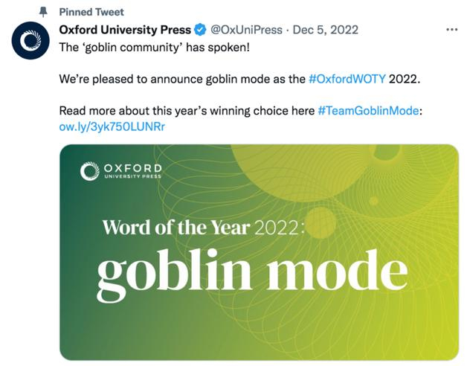
Task: Open the three-dot more options menu
Action: click(451, 30)
